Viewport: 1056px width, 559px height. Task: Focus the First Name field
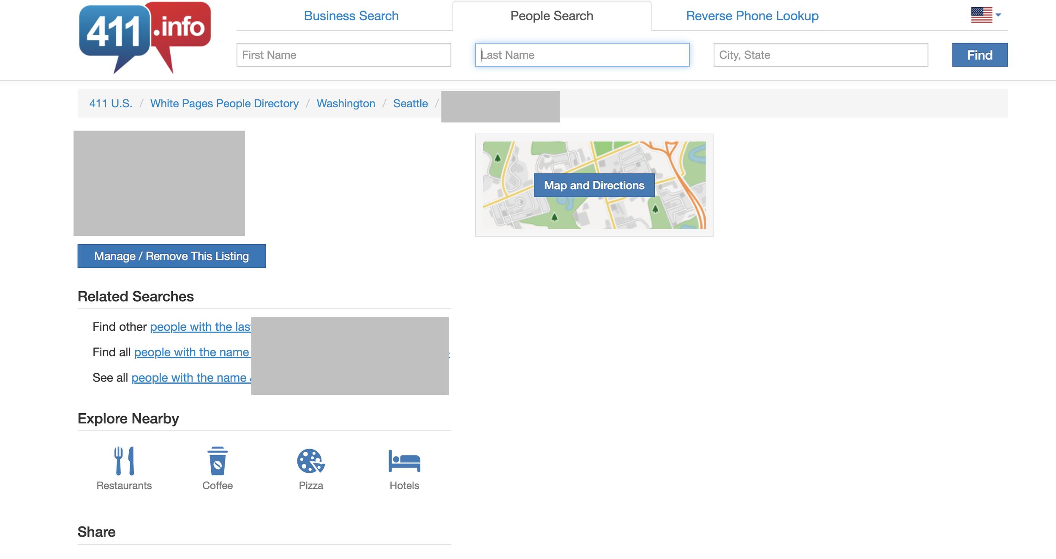click(343, 55)
